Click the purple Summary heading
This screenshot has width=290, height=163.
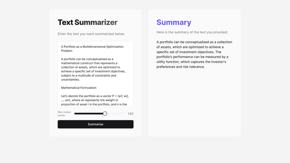[x=174, y=22]
